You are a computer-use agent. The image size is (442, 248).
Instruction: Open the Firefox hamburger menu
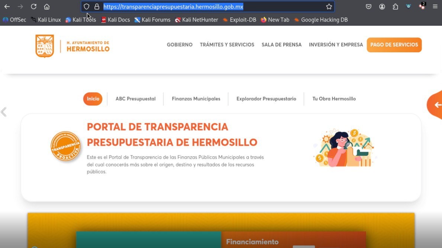(x=435, y=7)
